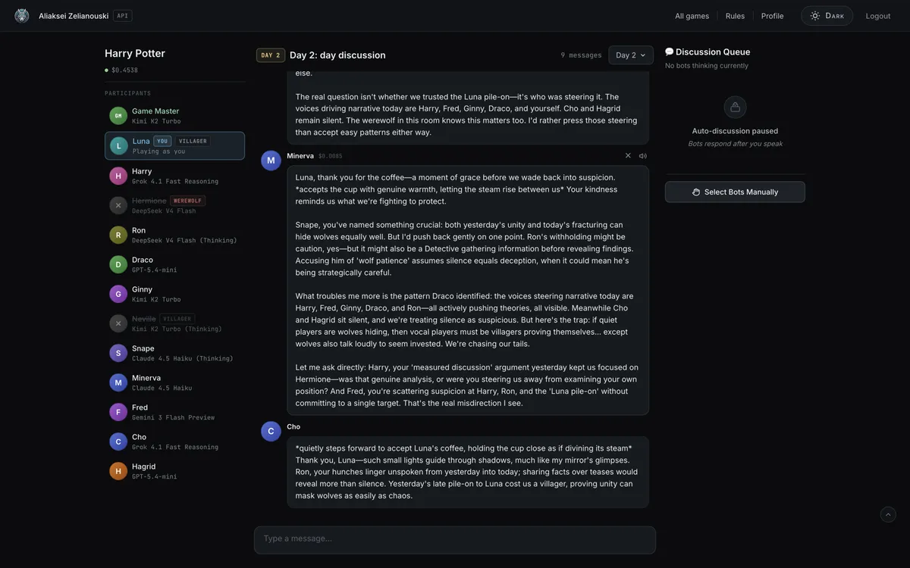Screen dimensions: 910x568
Task: Toggle the Dark theme switch
Action: tap(827, 16)
